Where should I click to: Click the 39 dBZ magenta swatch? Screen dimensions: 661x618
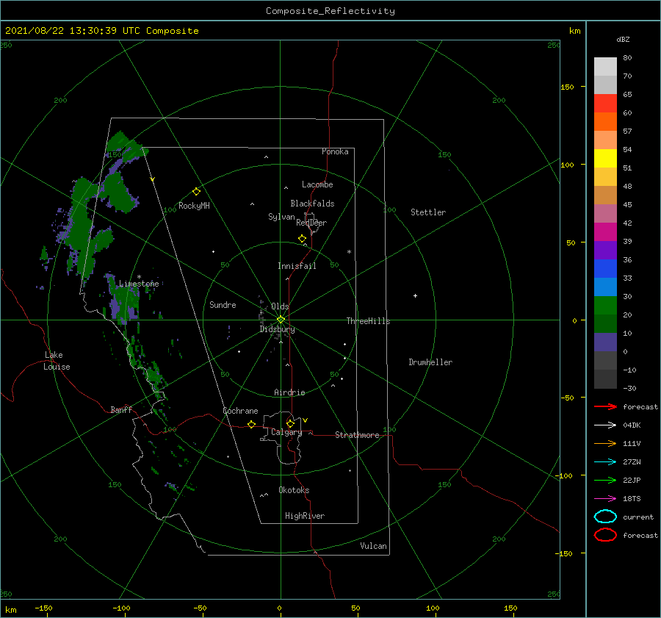605,231
